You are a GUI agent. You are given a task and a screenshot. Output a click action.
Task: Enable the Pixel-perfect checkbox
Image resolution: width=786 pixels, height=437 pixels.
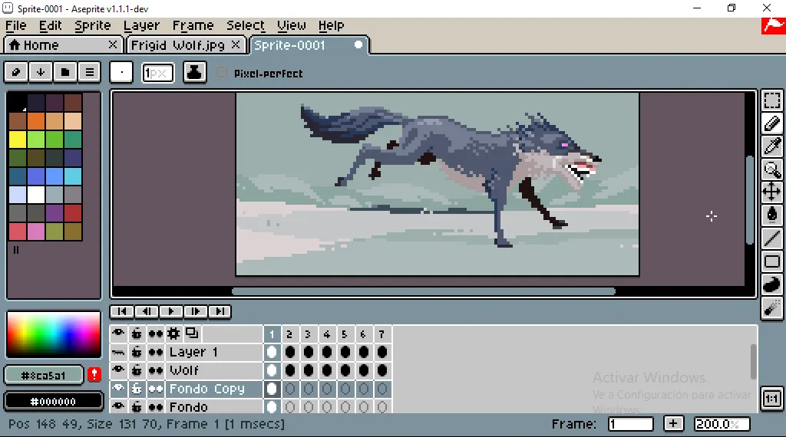(222, 73)
